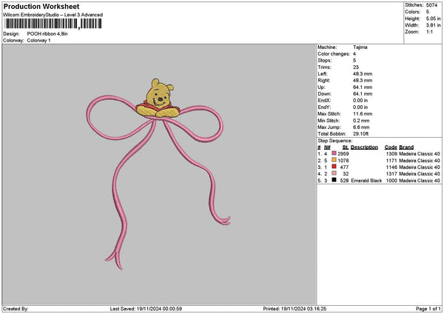This screenshot has height=314, width=444.
Task: Click the pink thread swatch, code 1309
Action: coord(334,153)
